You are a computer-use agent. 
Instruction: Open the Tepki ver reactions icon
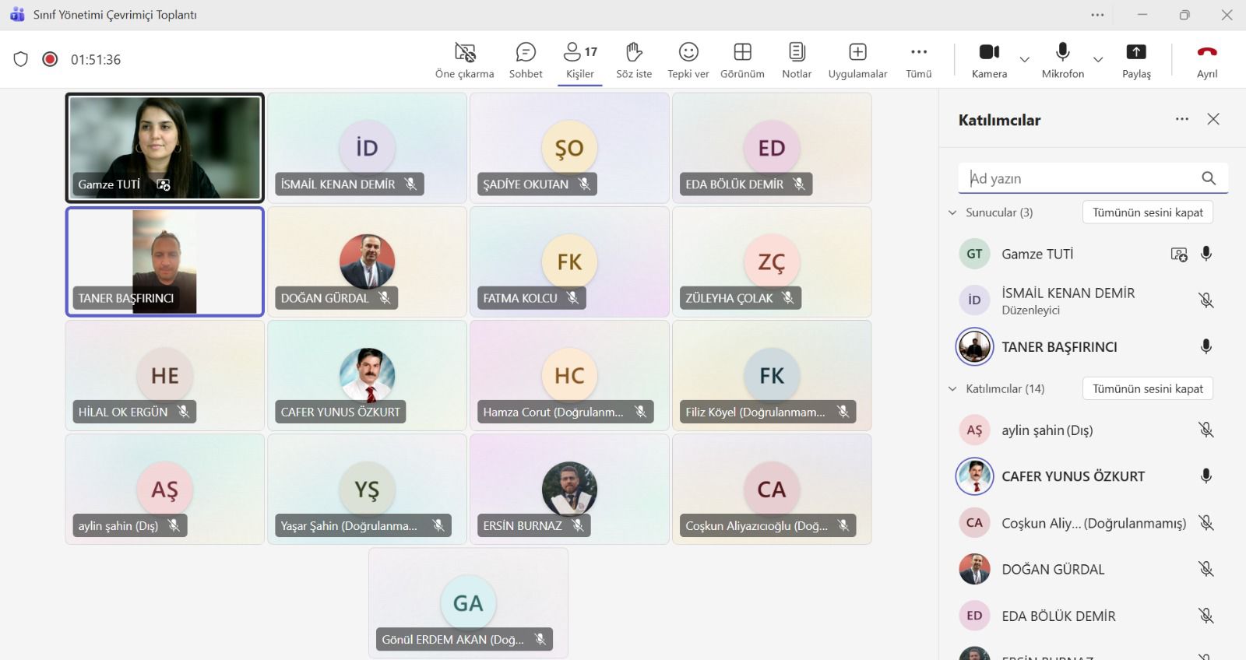[688, 53]
